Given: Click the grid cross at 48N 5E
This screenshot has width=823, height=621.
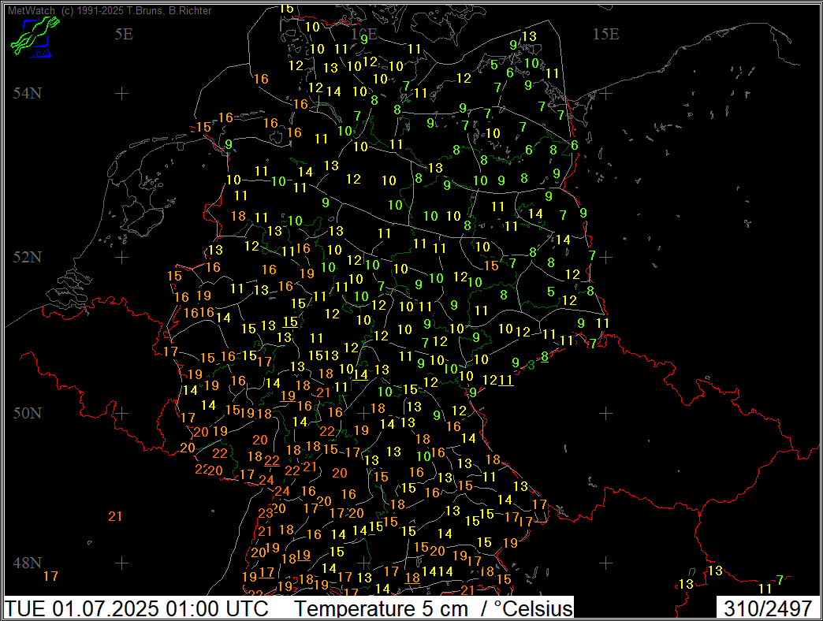Looking at the screenshot, I should click(x=121, y=563).
